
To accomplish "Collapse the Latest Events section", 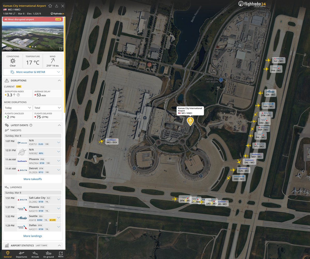I will (x=59, y=125).
